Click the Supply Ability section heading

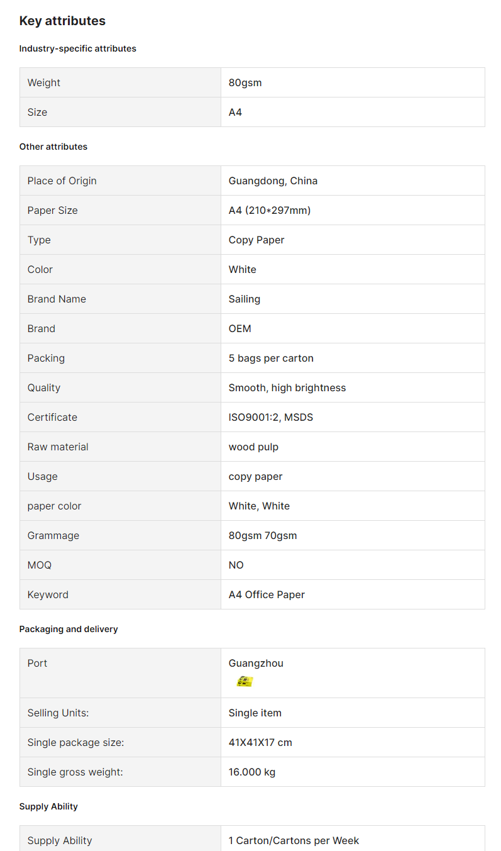pyautogui.click(x=48, y=806)
